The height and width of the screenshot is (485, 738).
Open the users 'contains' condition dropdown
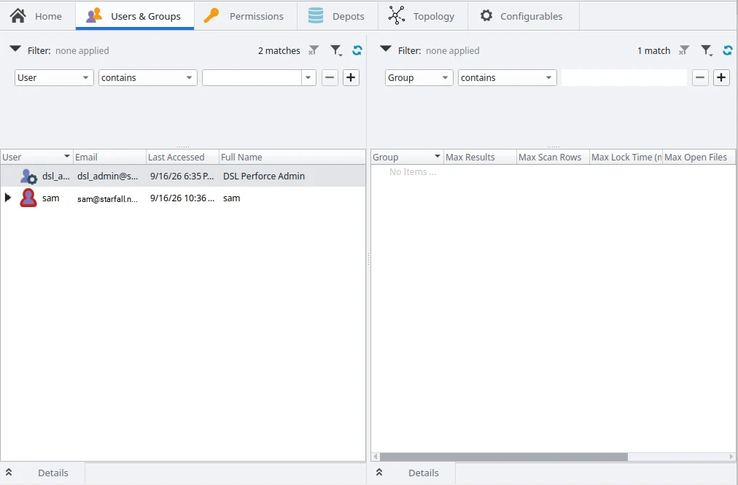click(148, 78)
